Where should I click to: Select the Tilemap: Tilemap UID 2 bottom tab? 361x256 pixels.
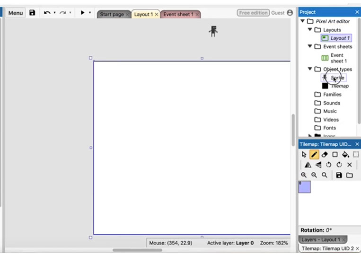pyautogui.click(x=327, y=248)
